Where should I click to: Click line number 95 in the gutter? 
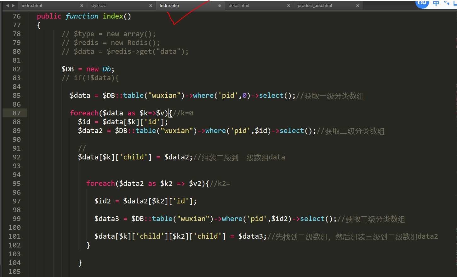pyautogui.click(x=16, y=184)
